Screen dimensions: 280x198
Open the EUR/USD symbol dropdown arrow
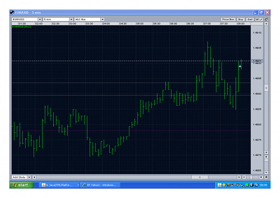(x=39, y=19)
